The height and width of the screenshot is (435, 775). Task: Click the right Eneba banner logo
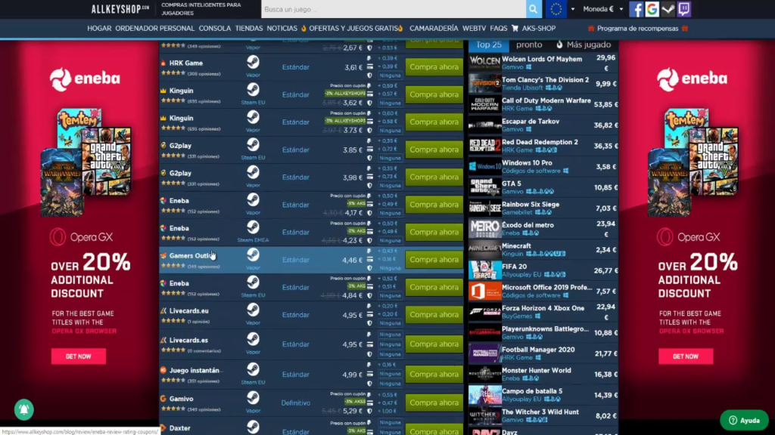(x=692, y=79)
